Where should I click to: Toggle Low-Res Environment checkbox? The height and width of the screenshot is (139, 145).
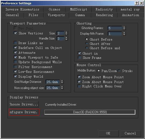[15, 71]
